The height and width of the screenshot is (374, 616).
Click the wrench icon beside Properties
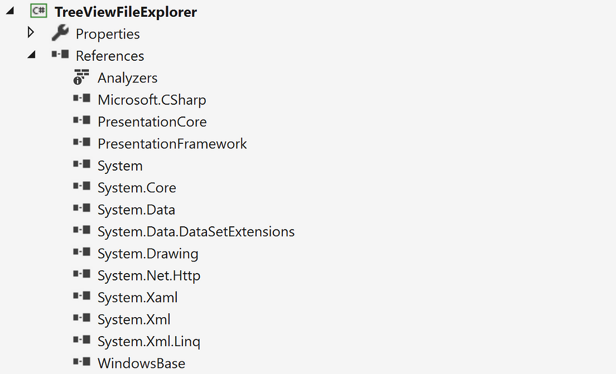(60, 33)
